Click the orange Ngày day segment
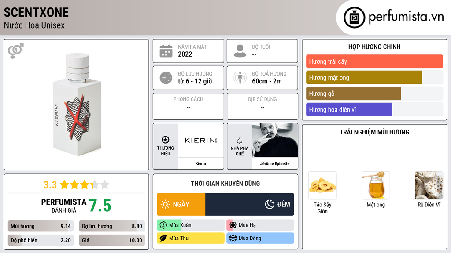 point(181,204)
